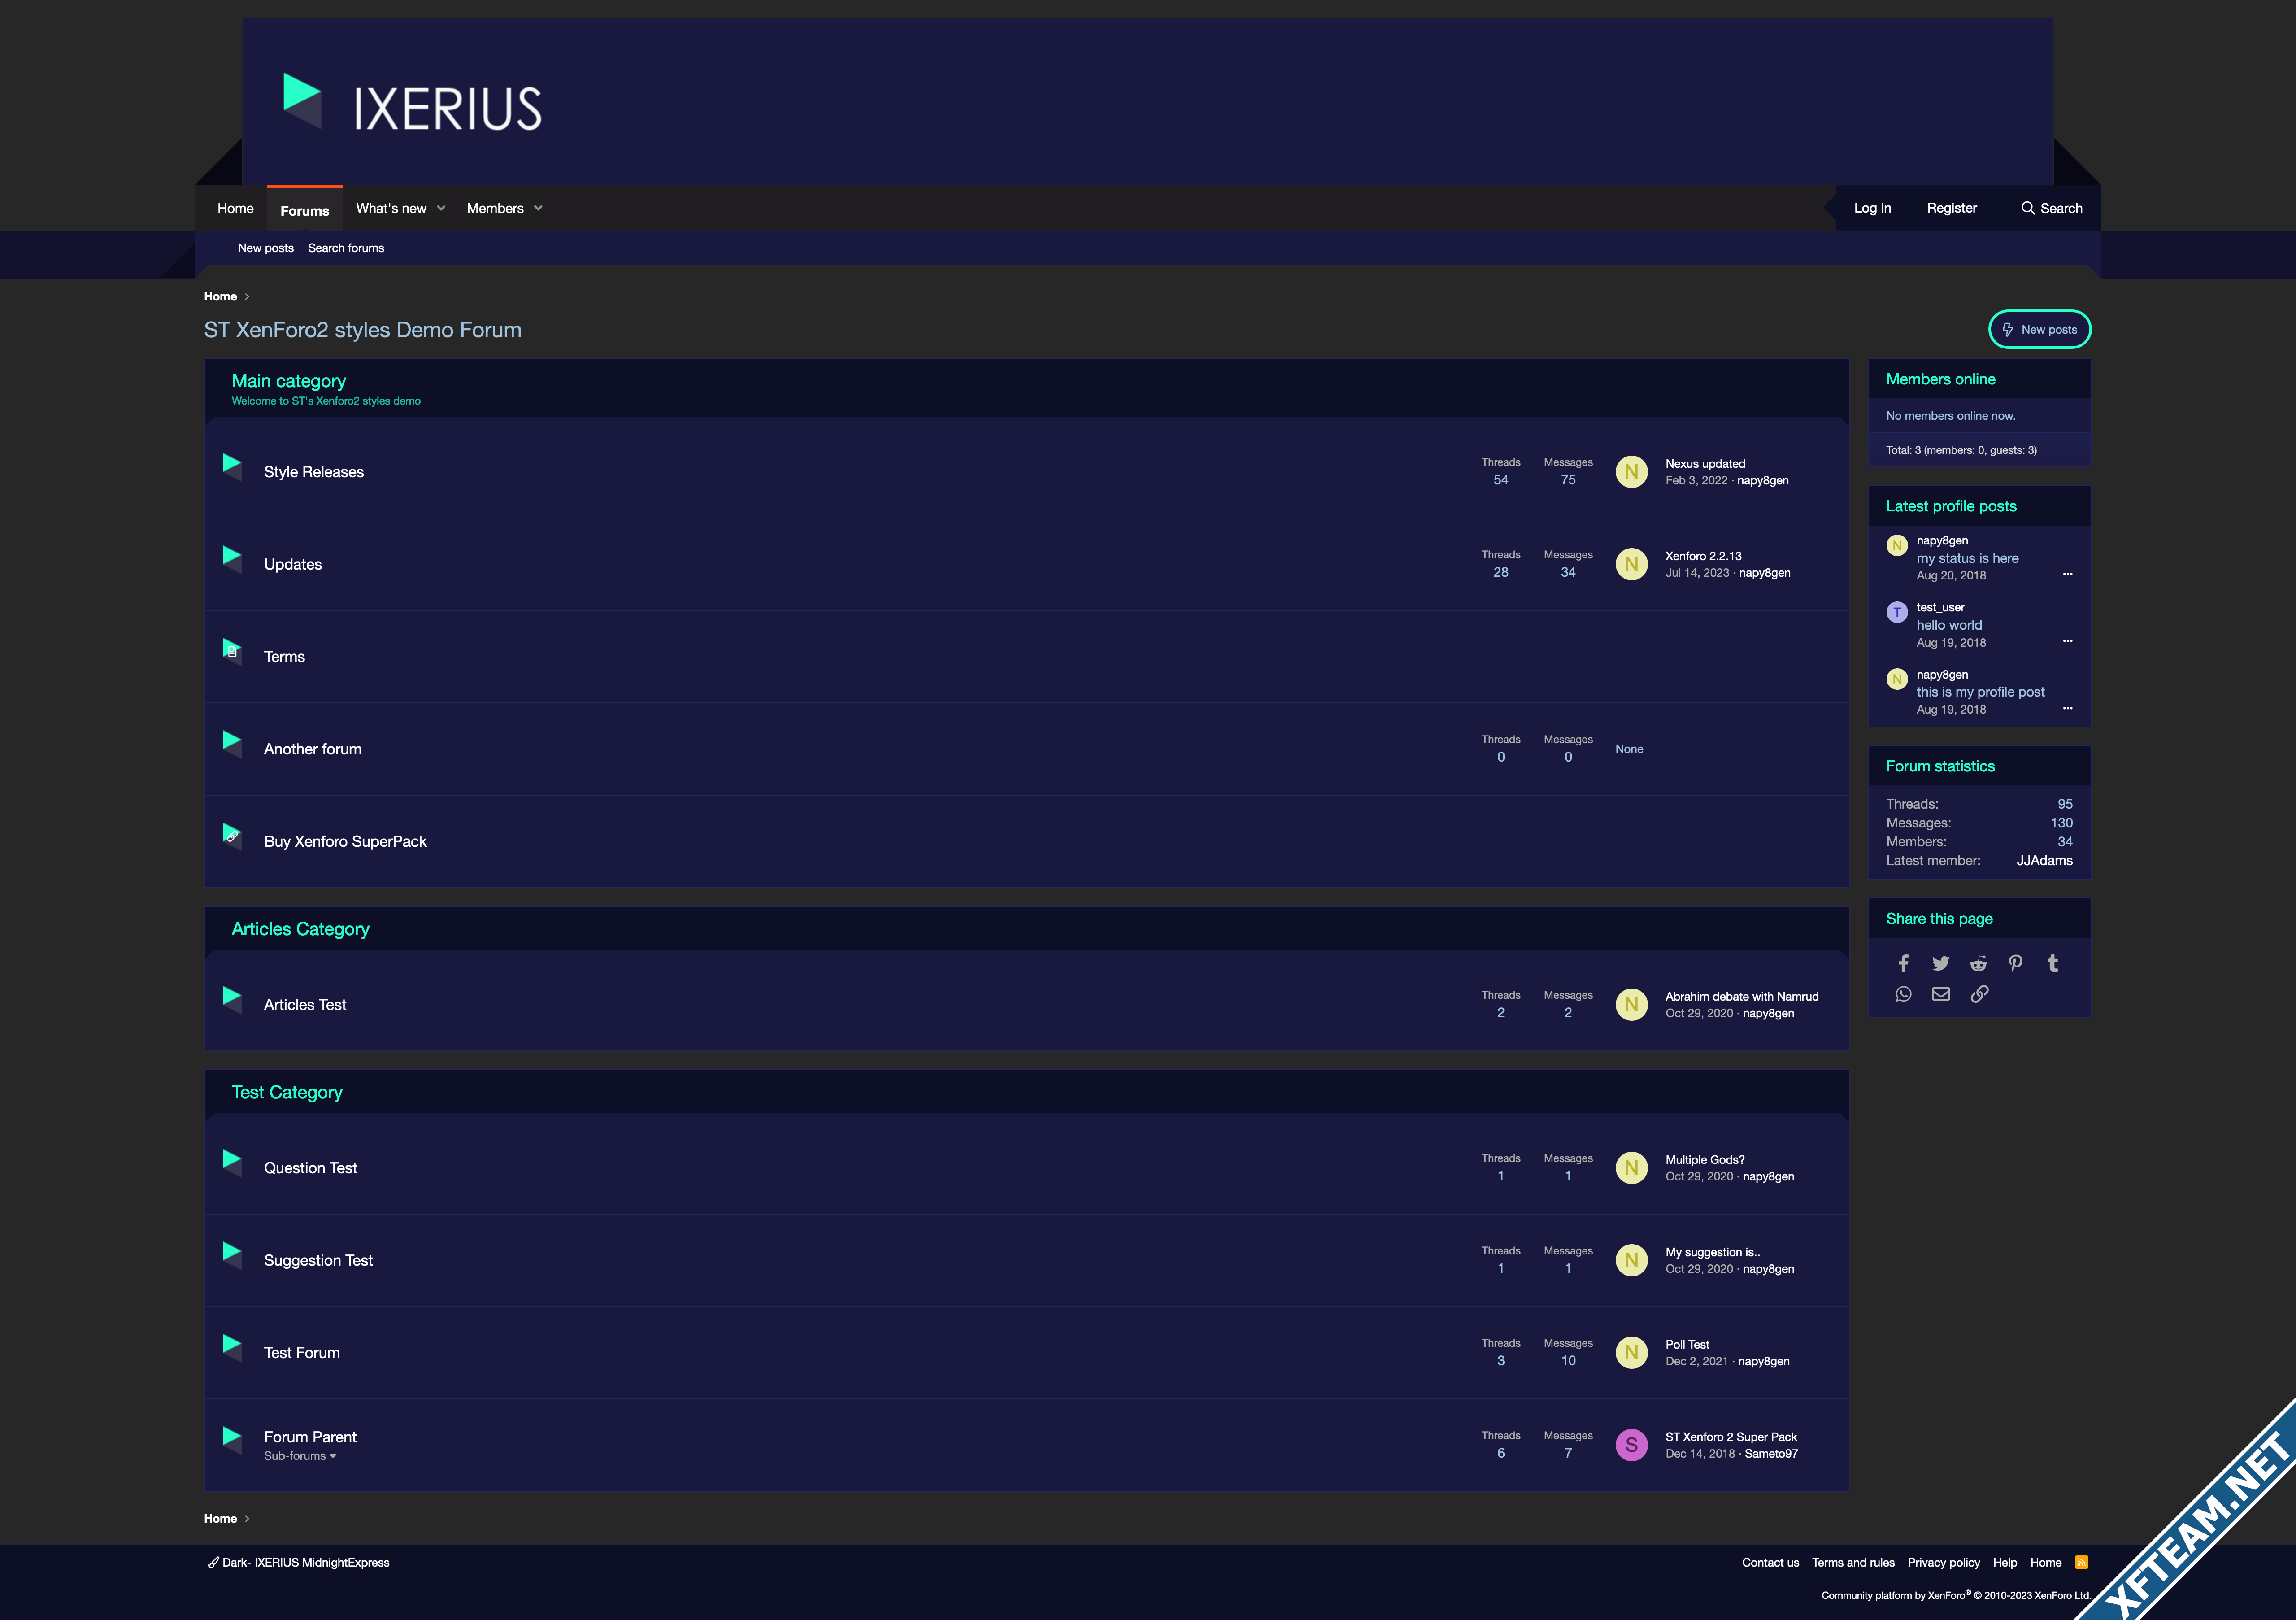Screen dimensions: 2296x1620
Task: Select the Forums navigation tab
Action: (x=305, y=209)
